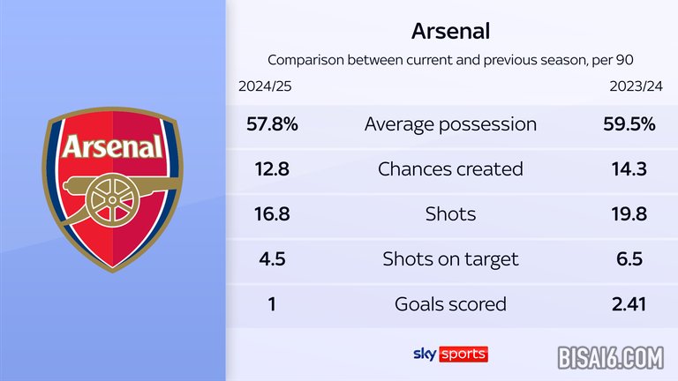Click the Sky Sports logo

tap(450, 355)
